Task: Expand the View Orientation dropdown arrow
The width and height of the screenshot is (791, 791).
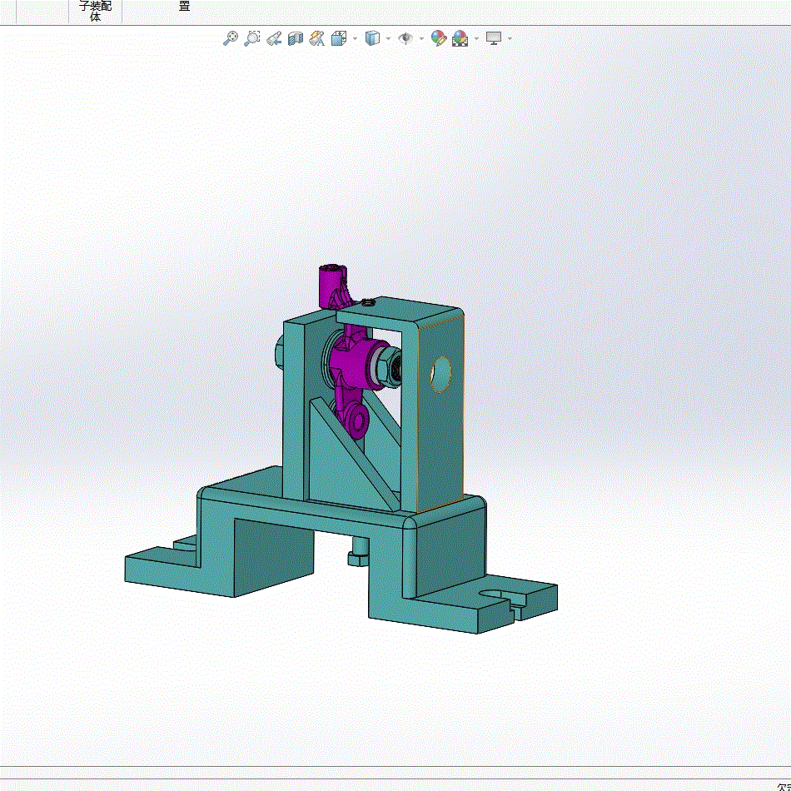Action: [x=355, y=38]
